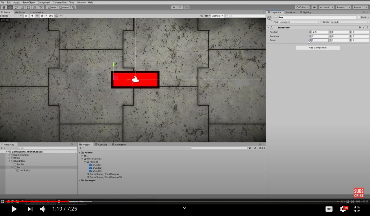Open the Gizmos dropdown

[x=217, y=16]
